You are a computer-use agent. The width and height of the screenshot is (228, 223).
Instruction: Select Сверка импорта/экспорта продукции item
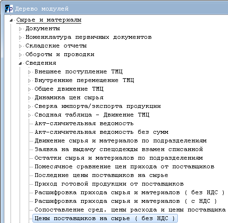(x=98, y=106)
